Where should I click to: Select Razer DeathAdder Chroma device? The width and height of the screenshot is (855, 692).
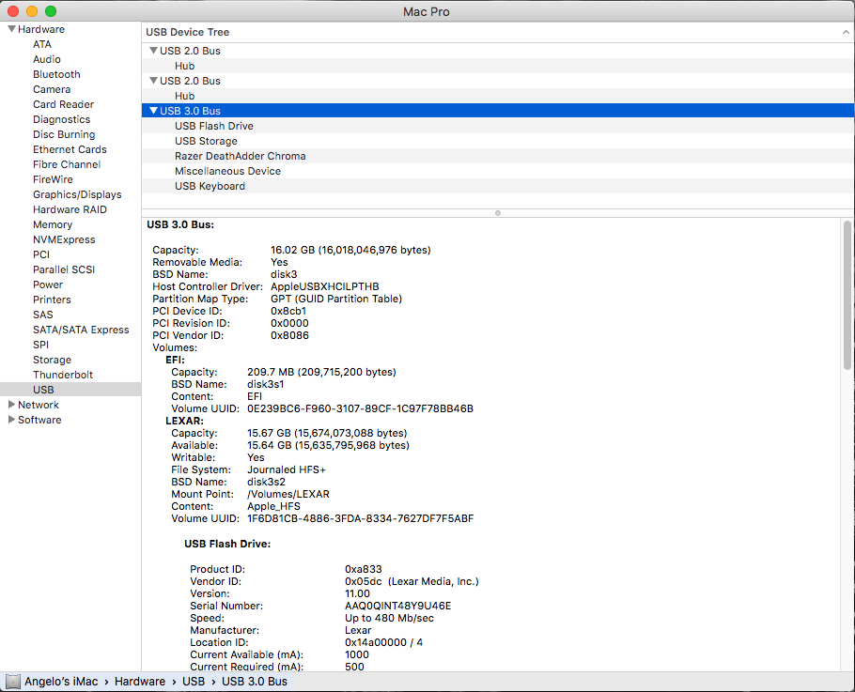coord(240,156)
